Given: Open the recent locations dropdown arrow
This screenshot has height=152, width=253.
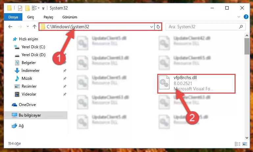Looking at the screenshot, I should 28,27.
